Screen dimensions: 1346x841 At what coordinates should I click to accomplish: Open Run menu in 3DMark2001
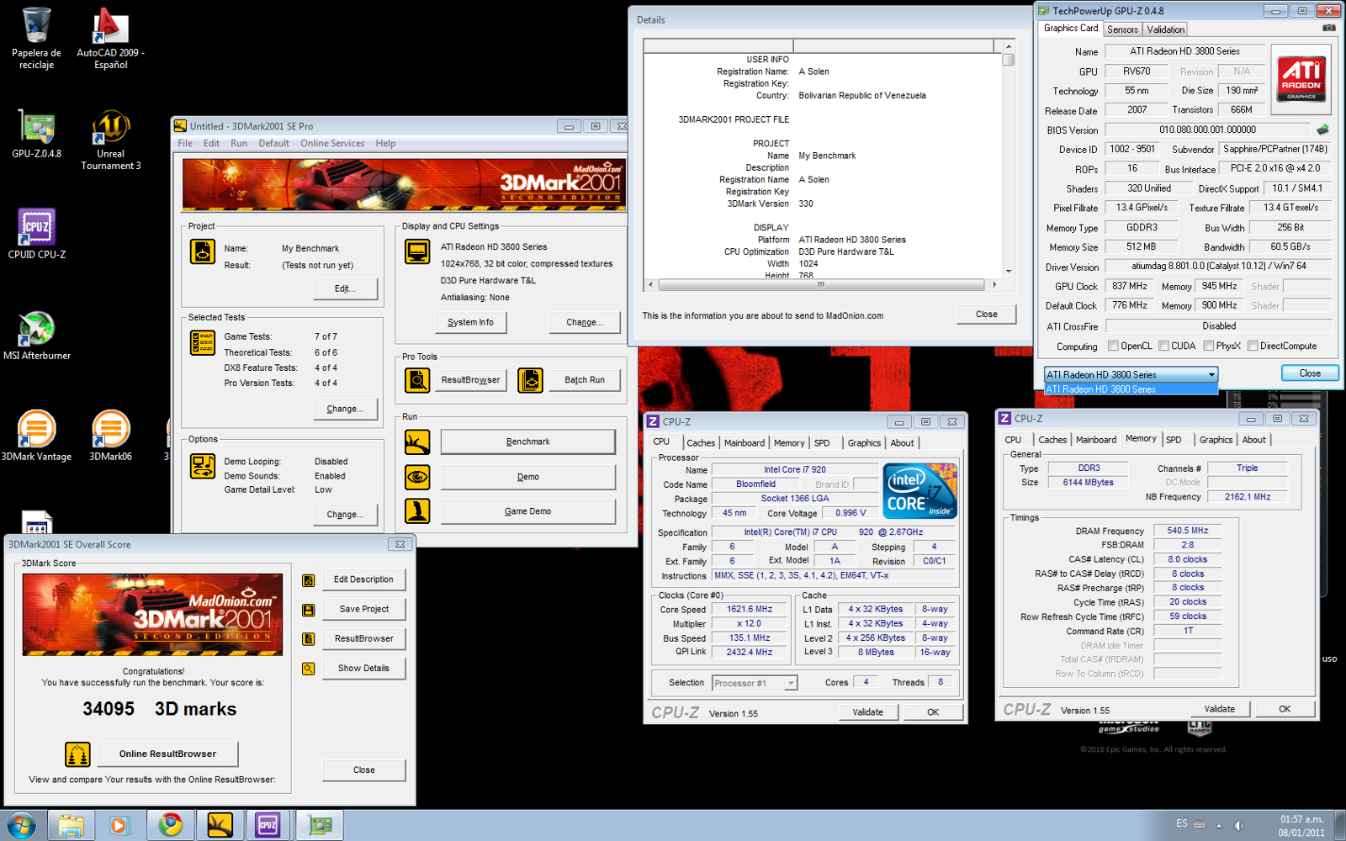tap(239, 144)
